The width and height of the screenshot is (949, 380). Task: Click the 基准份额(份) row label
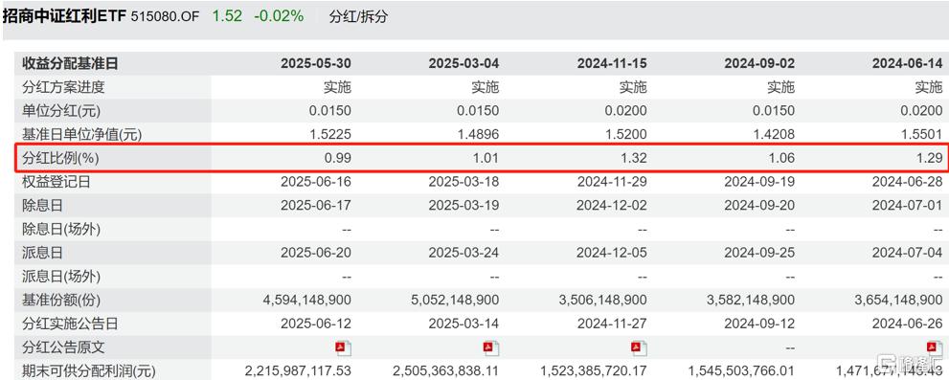pyautogui.click(x=60, y=301)
